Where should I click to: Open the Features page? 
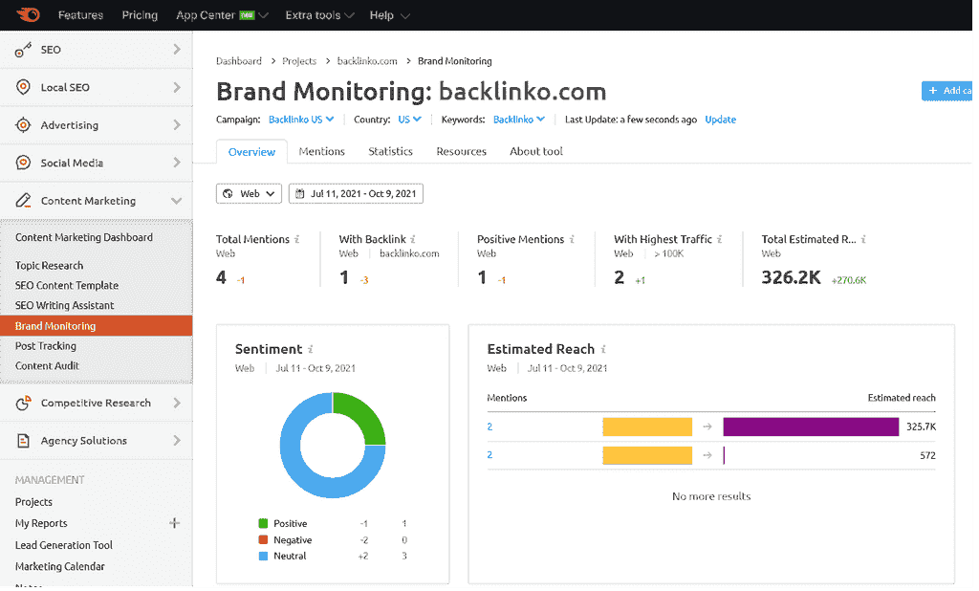(80, 15)
